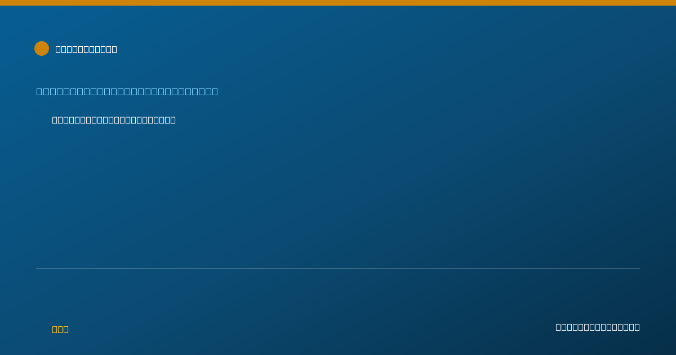
Task: Click the orange circle logo icon
Action: 42,48
